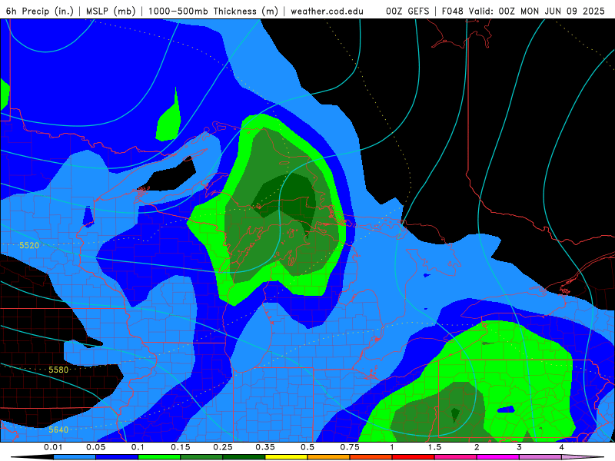Select the medium green 0.15 legend swatch
Image resolution: width=615 pixels, height=461 pixels.
(x=201, y=457)
